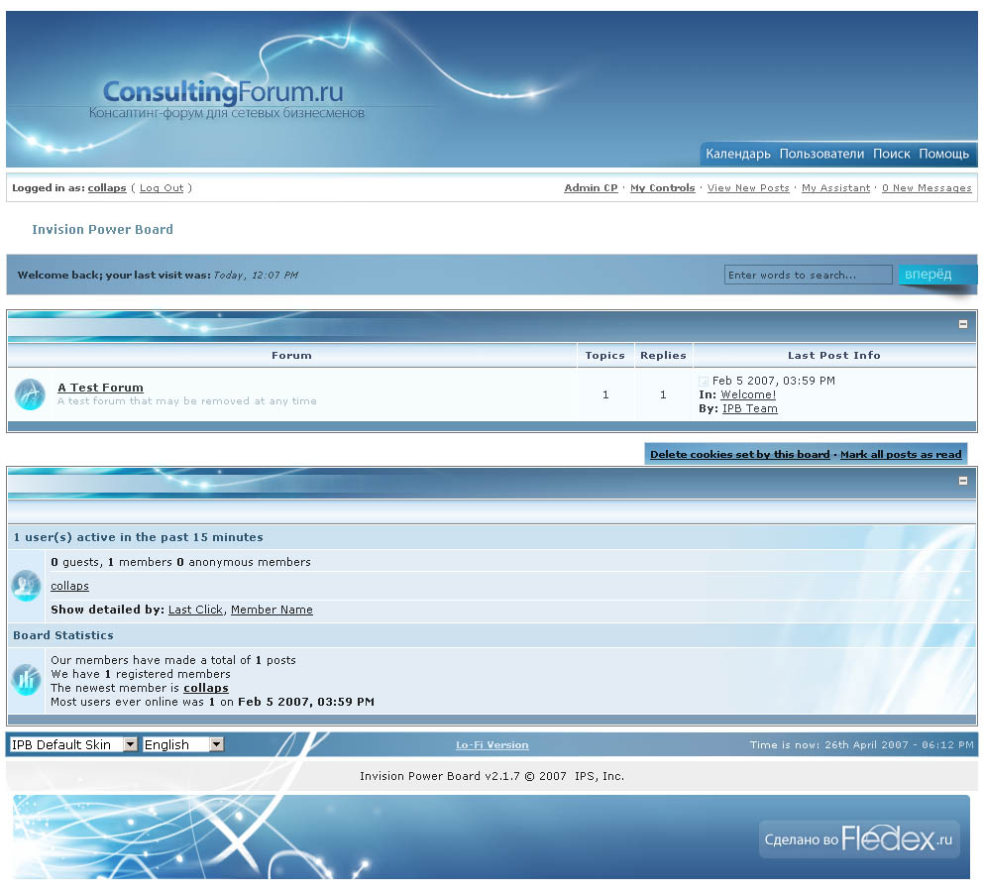
Task: Open the Welcome! topic link
Action: (748, 394)
